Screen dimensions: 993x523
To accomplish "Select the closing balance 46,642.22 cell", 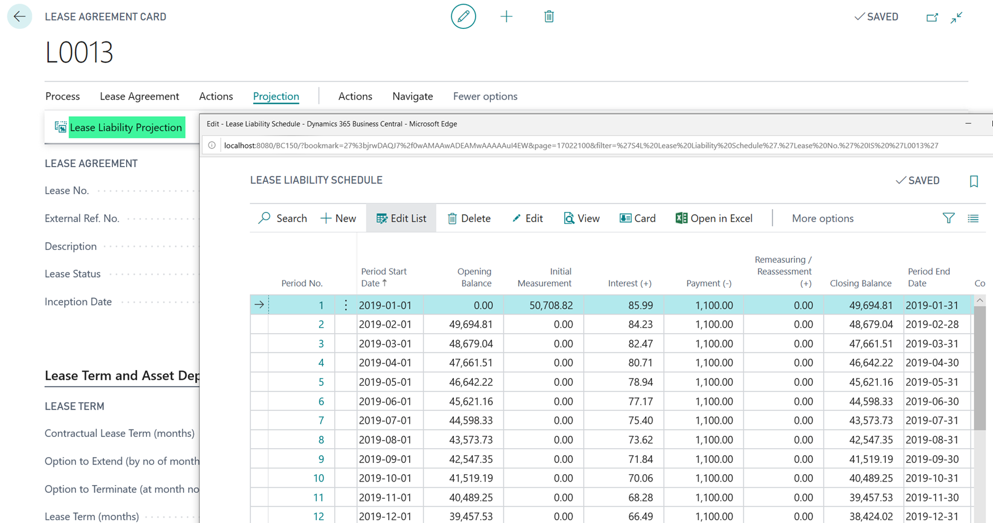I will point(864,363).
